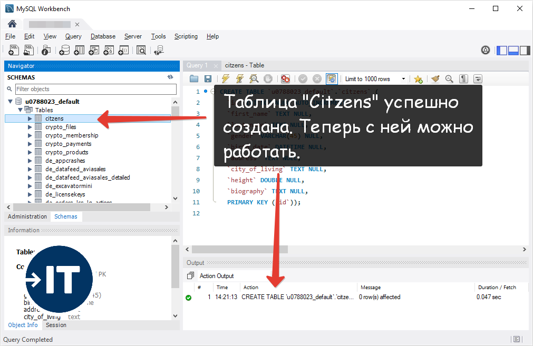Open find panel magnifier icon in editor
533x346 pixels.
tap(449, 79)
